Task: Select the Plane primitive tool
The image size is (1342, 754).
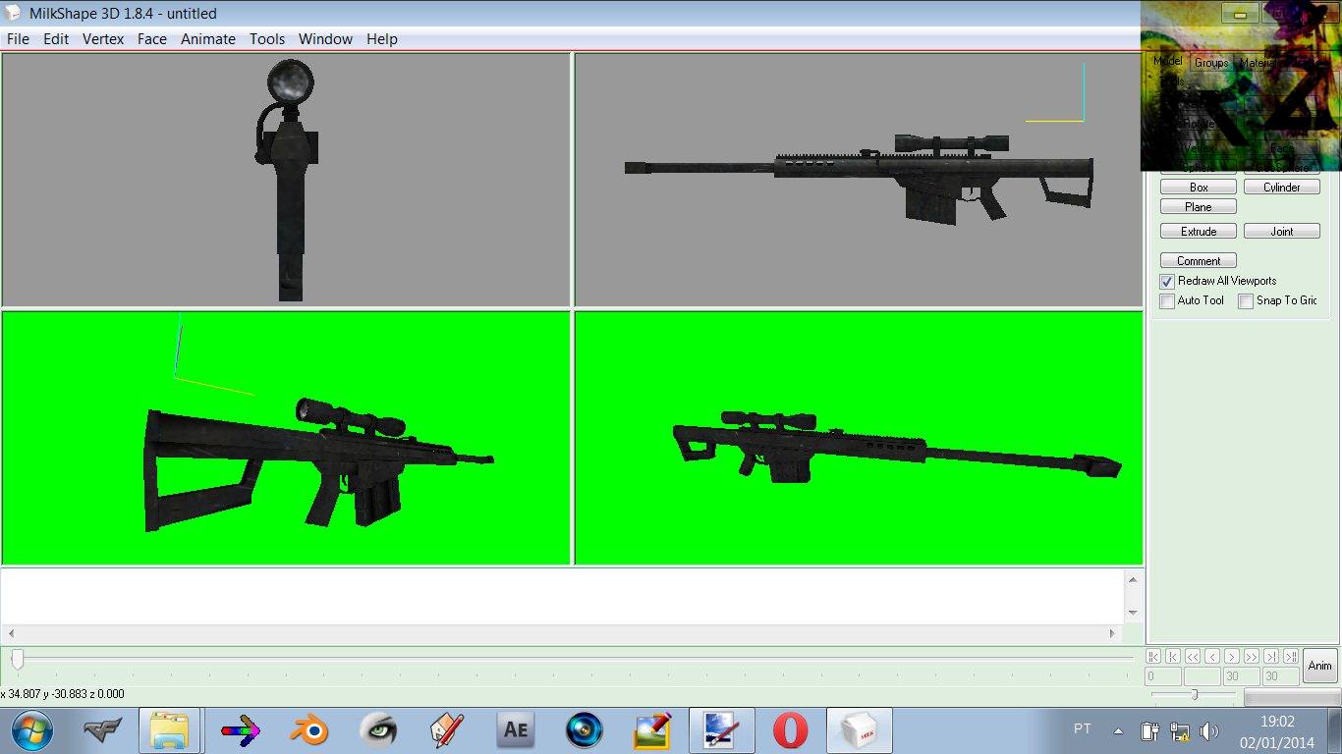Action: (x=1199, y=207)
